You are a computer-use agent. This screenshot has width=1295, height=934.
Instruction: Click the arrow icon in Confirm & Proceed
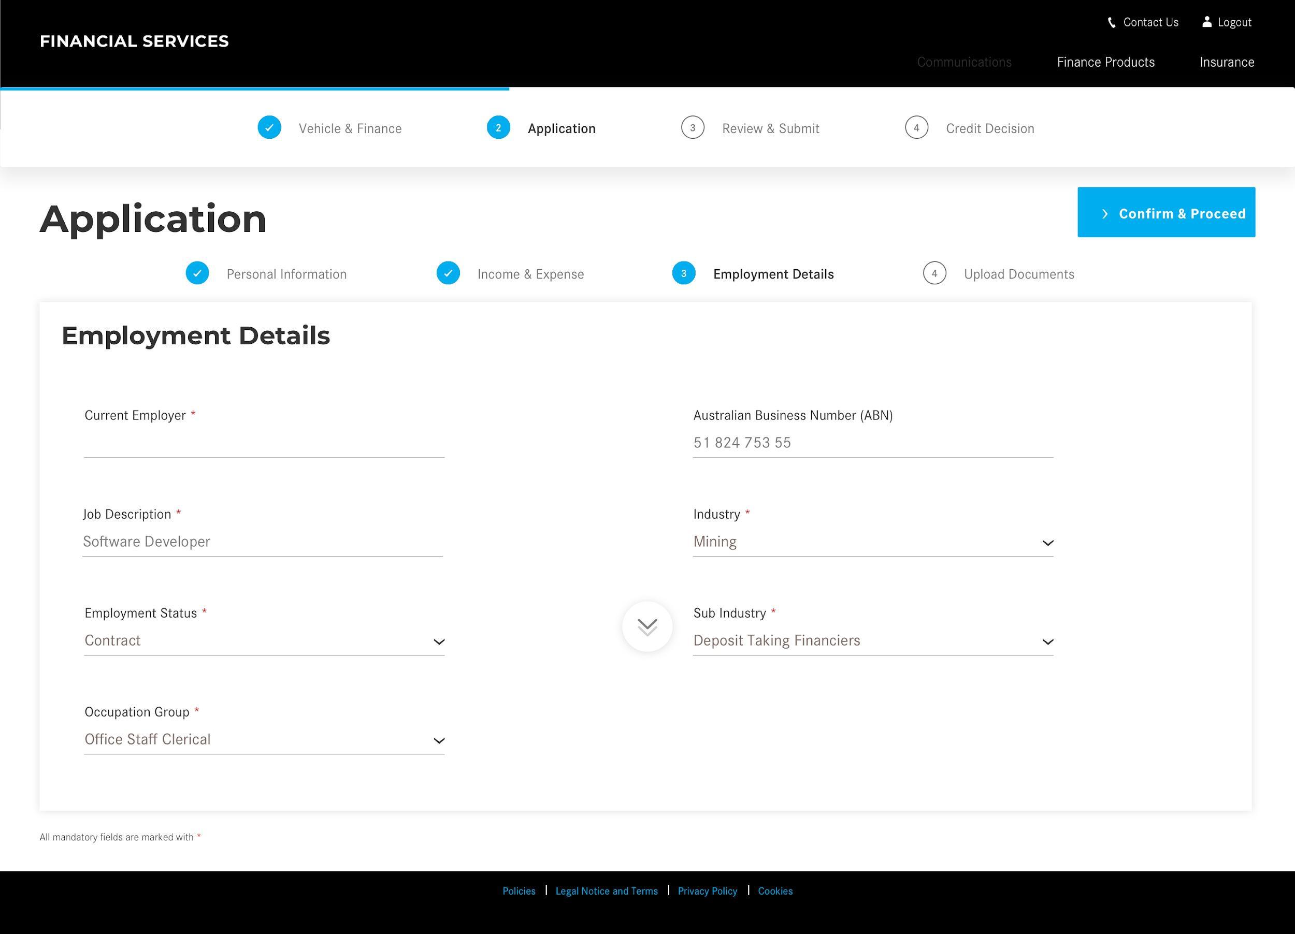pos(1105,214)
